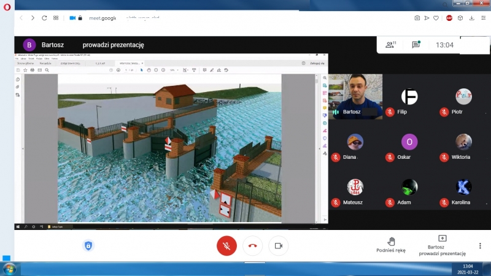This screenshot has width=491, height=276.
Task: Add page to bookmarks with heart icon
Action: pyautogui.click(x=436, y=18)
